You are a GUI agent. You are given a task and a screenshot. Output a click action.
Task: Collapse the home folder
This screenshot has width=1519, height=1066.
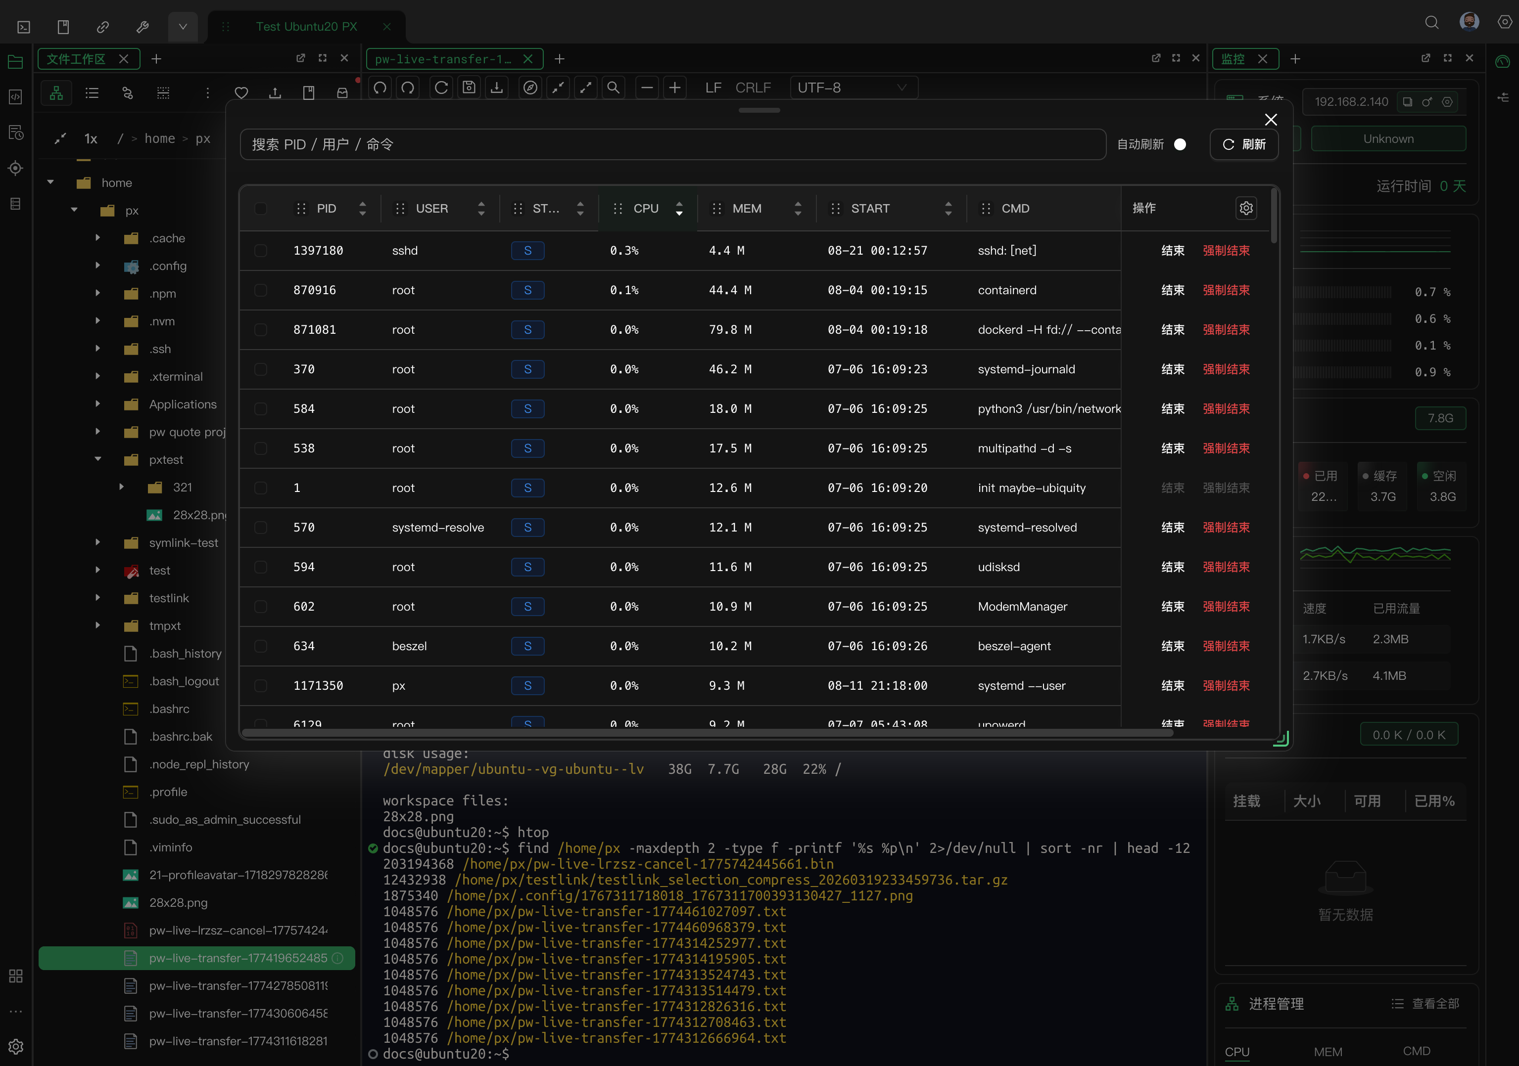pyautogui.click(x=50, y=182)
